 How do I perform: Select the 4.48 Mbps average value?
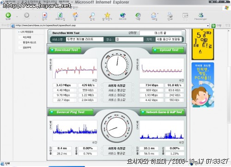click(63, 90)
